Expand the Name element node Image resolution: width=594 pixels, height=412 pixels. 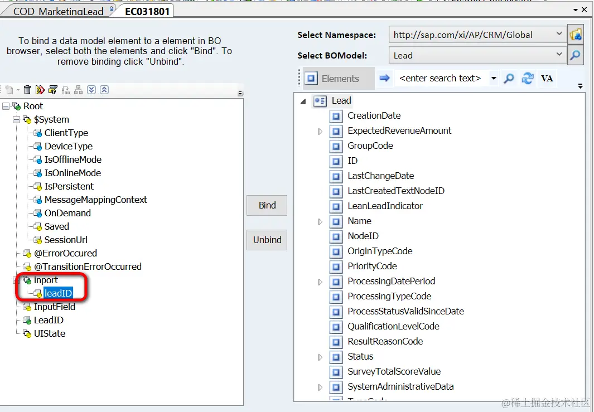(x=320, y=221)
